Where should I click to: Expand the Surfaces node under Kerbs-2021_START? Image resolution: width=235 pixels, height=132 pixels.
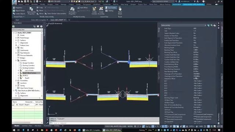(16, 40)
